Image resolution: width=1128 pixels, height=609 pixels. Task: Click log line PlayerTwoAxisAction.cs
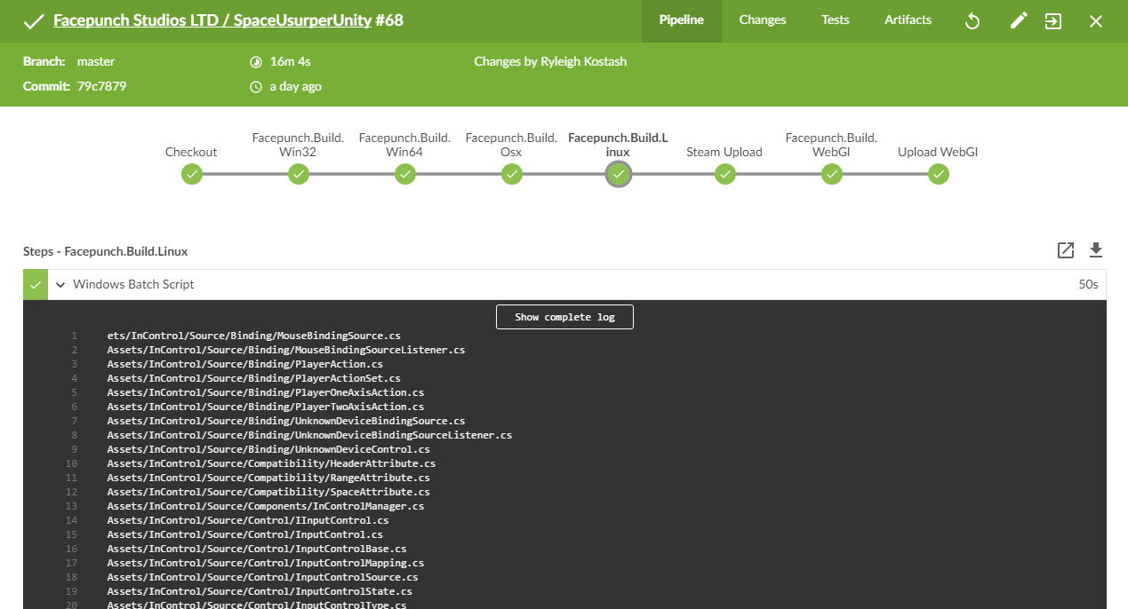266,407
